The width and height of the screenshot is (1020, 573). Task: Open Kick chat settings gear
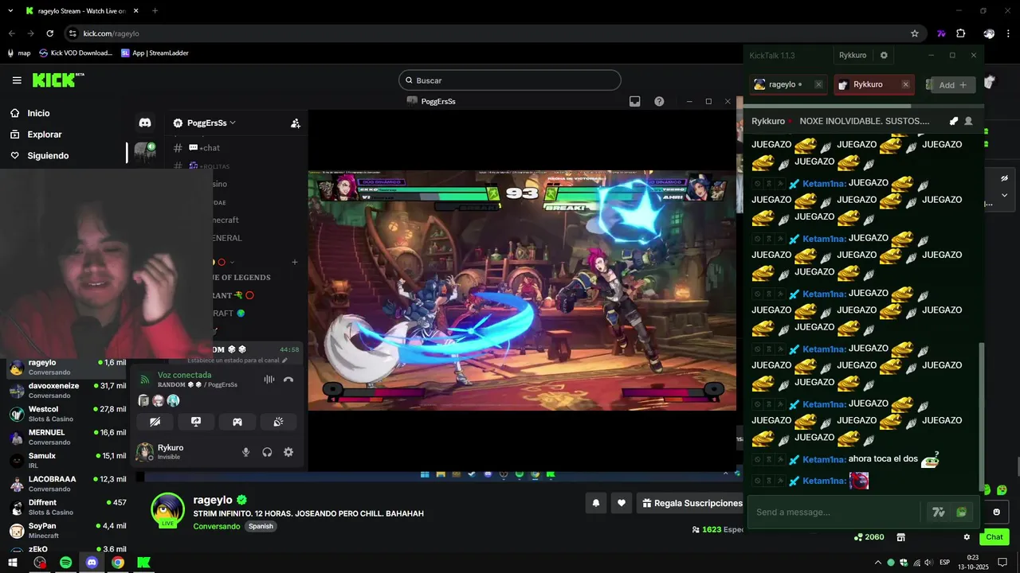967,537
